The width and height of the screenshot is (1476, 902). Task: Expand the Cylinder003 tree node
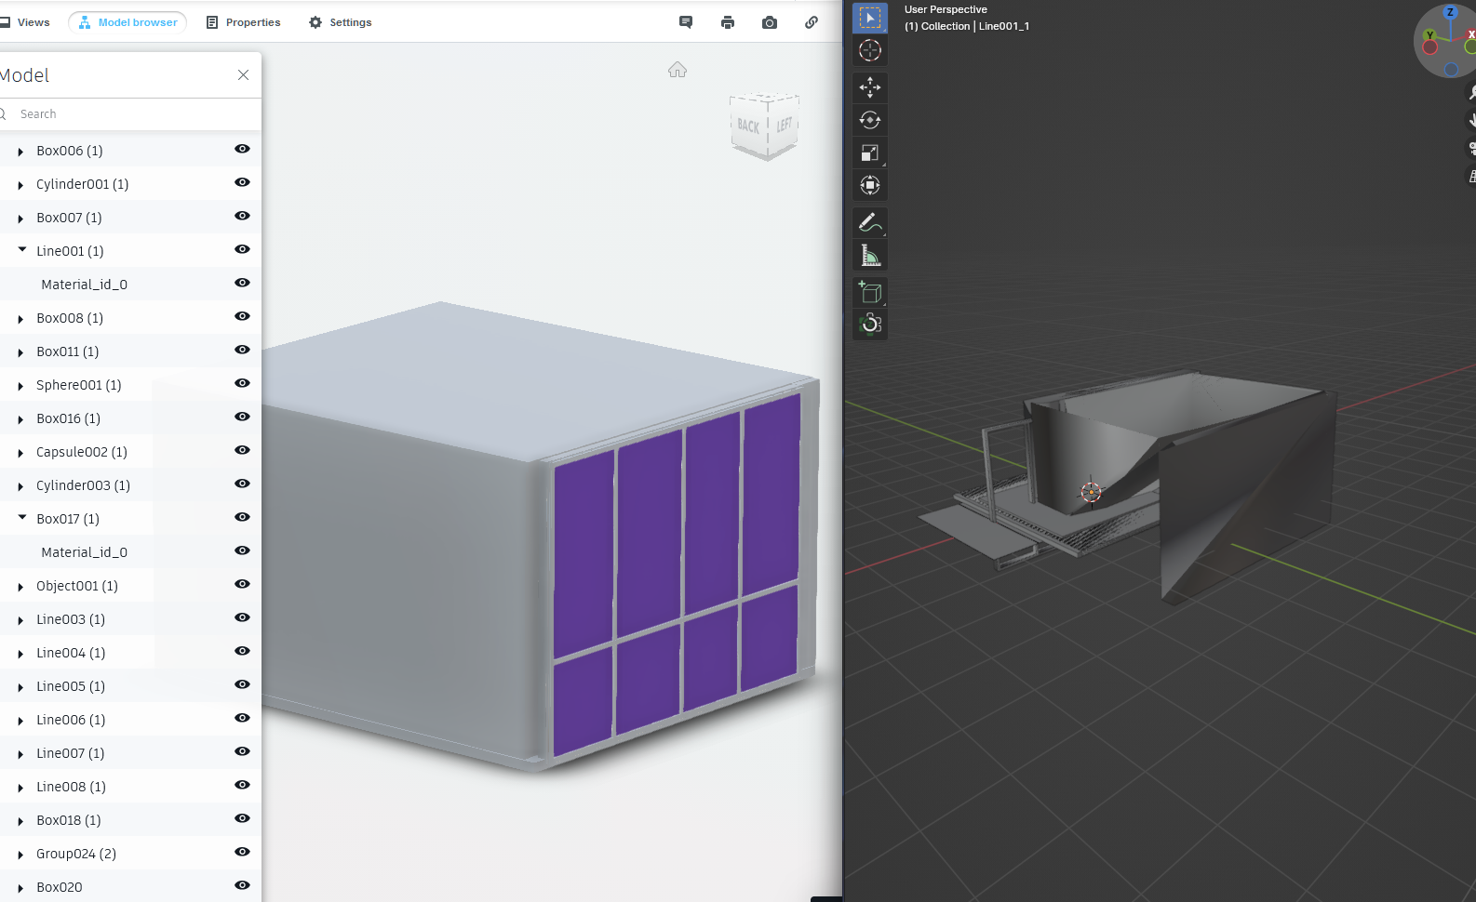click(20, 486)
